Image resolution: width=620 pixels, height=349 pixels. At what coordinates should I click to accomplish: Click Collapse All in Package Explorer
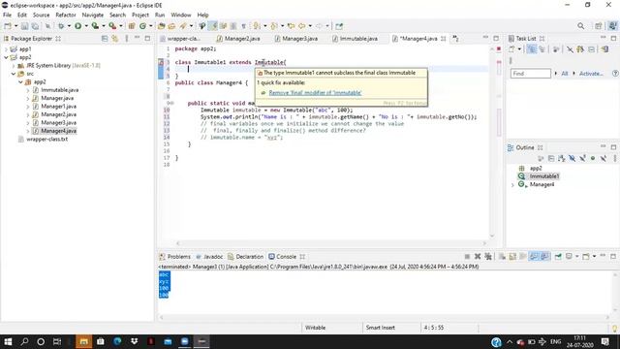[105, 39]
